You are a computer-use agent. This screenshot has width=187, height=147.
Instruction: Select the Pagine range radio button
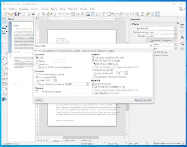pyautogui.click(x=37, y=61)
